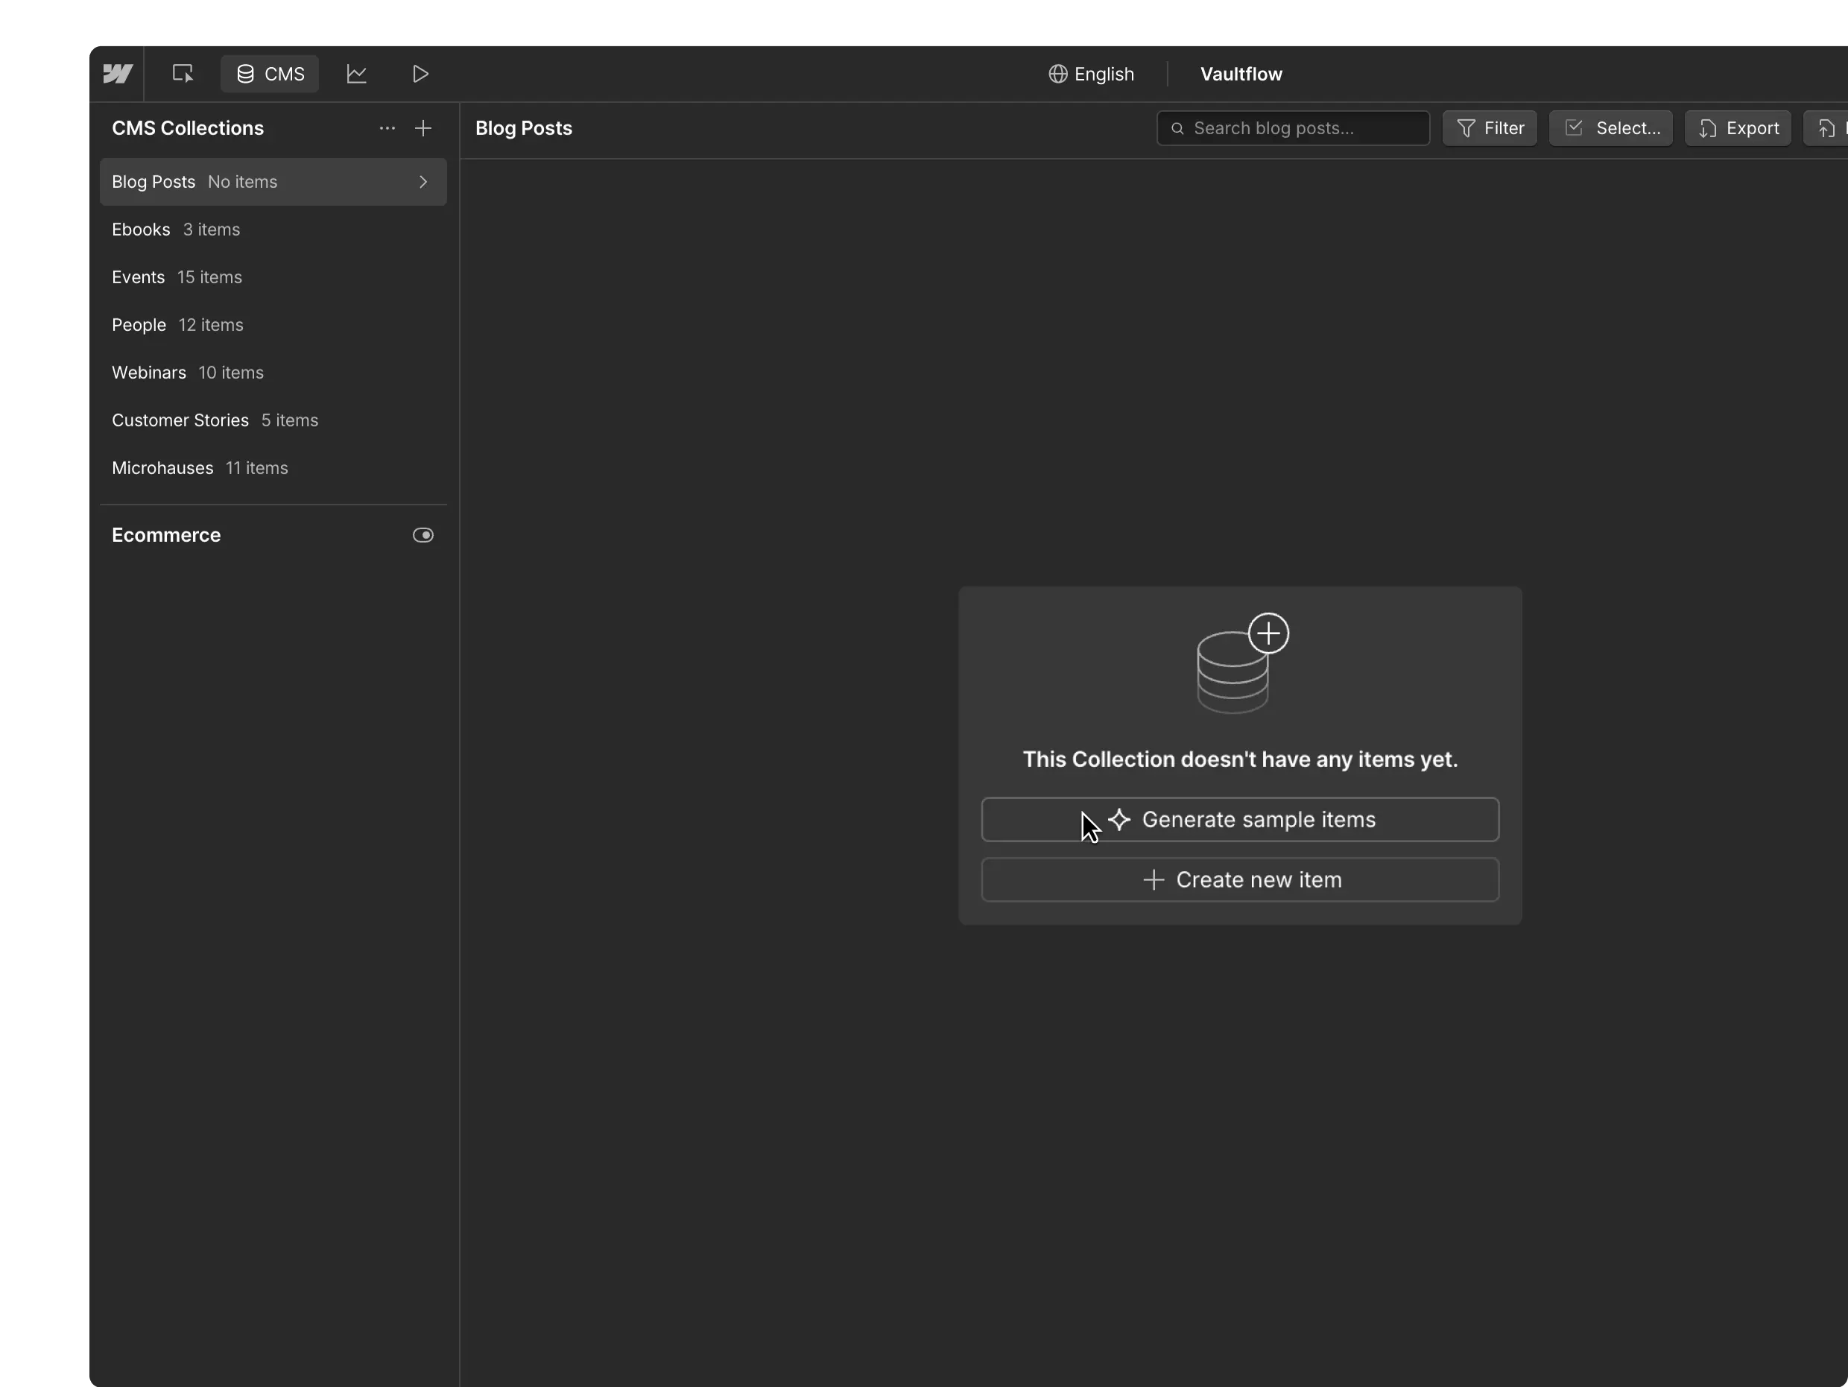The height and width of the screenshot is (1387, 1848).
Task: Open CMS Collections three-dots menu
Action: [x=387, y=128]
